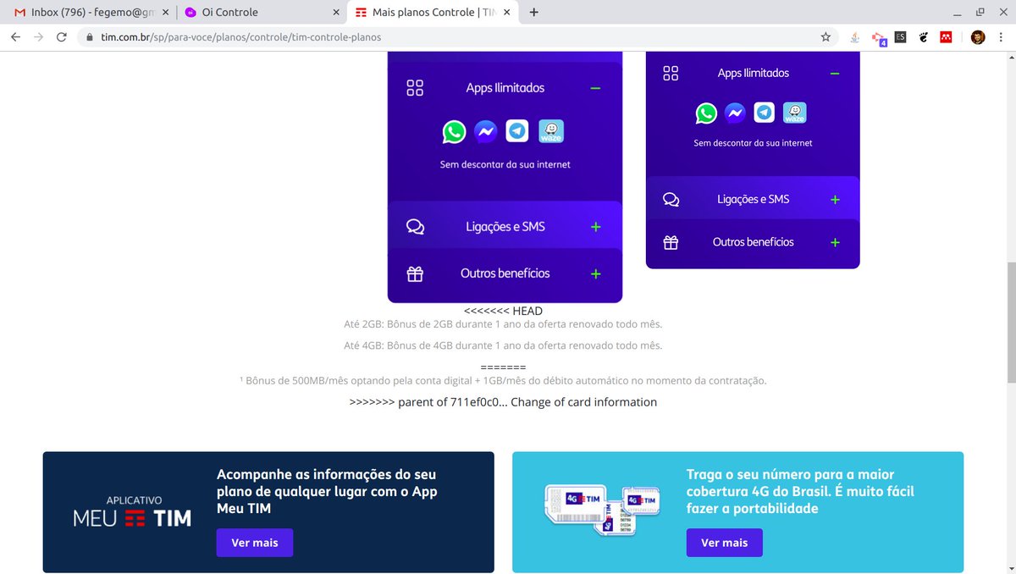Screen dimensions: 1016x574
Task: Click the 4G TIM SIM cards image
Action: tap(600, 508)
